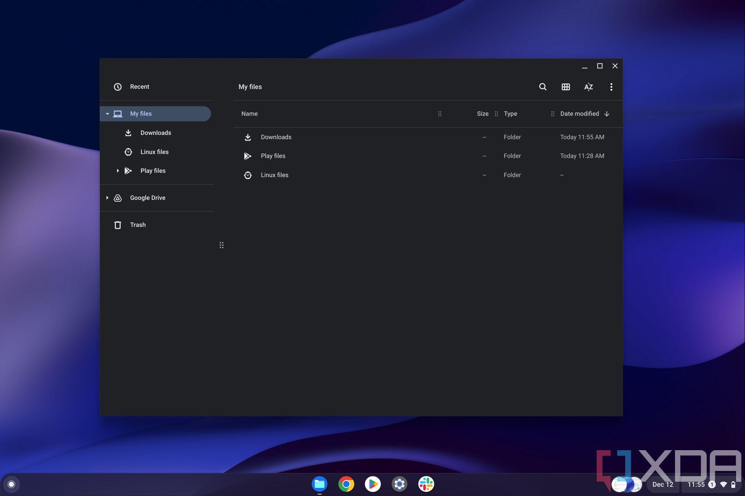
Task: Select the Play files triangle icon
Action: (128, 170)
